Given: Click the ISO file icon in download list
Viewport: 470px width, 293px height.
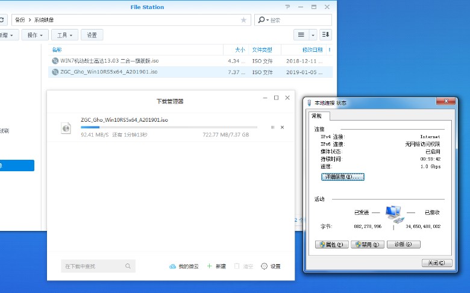Looking at the screenshot, I should click(x=66, y=128).
